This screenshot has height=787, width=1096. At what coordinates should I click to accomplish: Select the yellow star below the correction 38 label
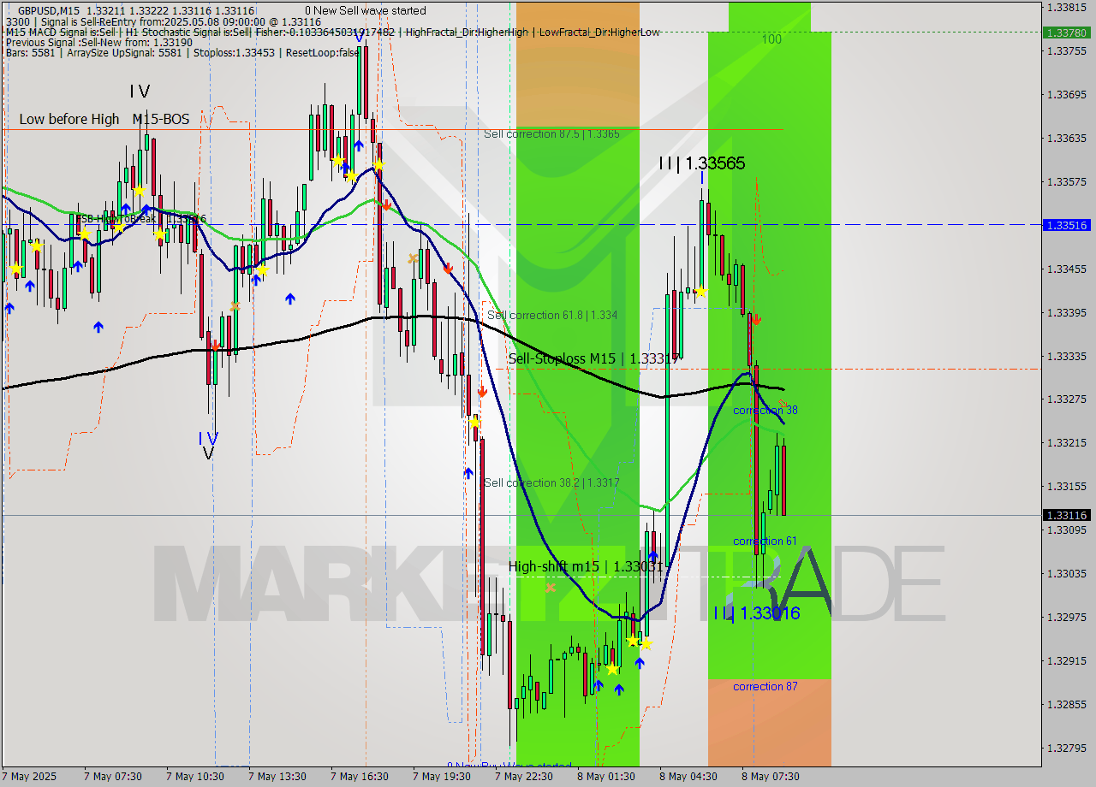pos(701,292)
